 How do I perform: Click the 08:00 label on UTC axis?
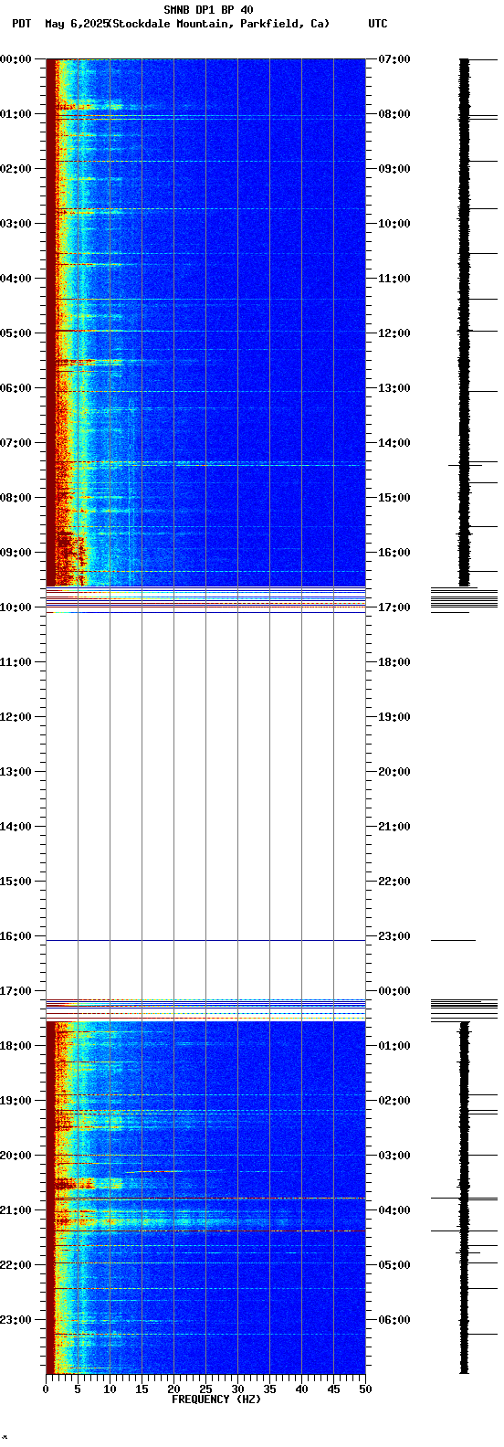point(394,114)
